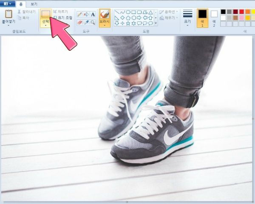Choose the gray palette swatch
The width and height of the screenshot is (255, 204).
(x=229, y=12)
